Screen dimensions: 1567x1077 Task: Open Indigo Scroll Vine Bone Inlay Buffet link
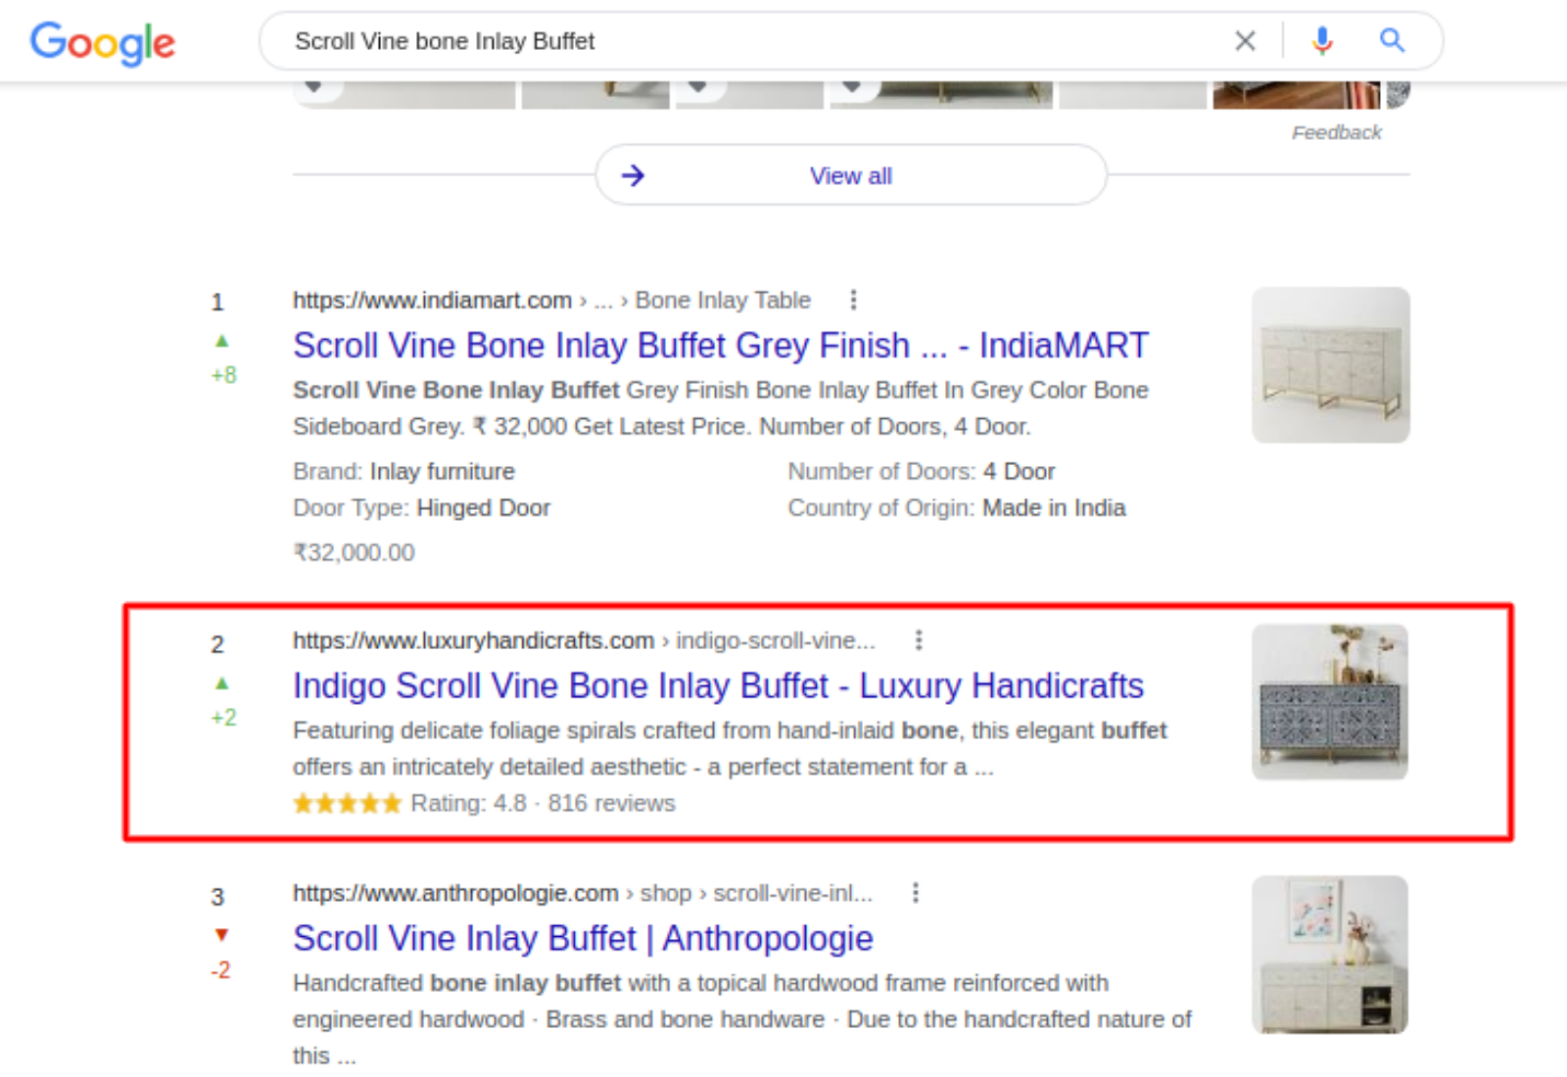click(x=718, y=686)
